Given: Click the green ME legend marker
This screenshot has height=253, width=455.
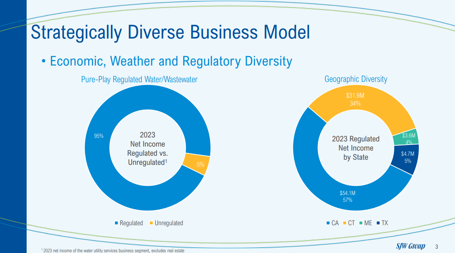Looking at the screenshot, I should tap(361, 223).
